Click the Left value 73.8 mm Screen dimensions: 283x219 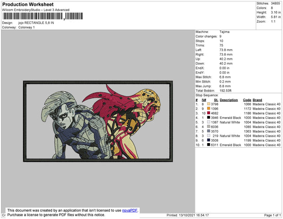pos(226,50)
